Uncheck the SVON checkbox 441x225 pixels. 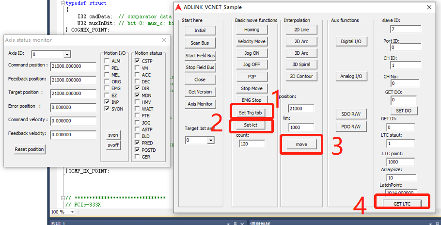pos(107,109)
